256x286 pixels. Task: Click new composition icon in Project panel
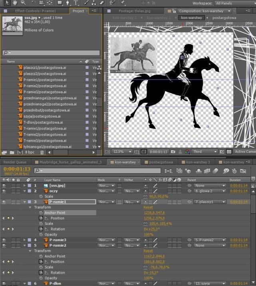coord(20,152)
